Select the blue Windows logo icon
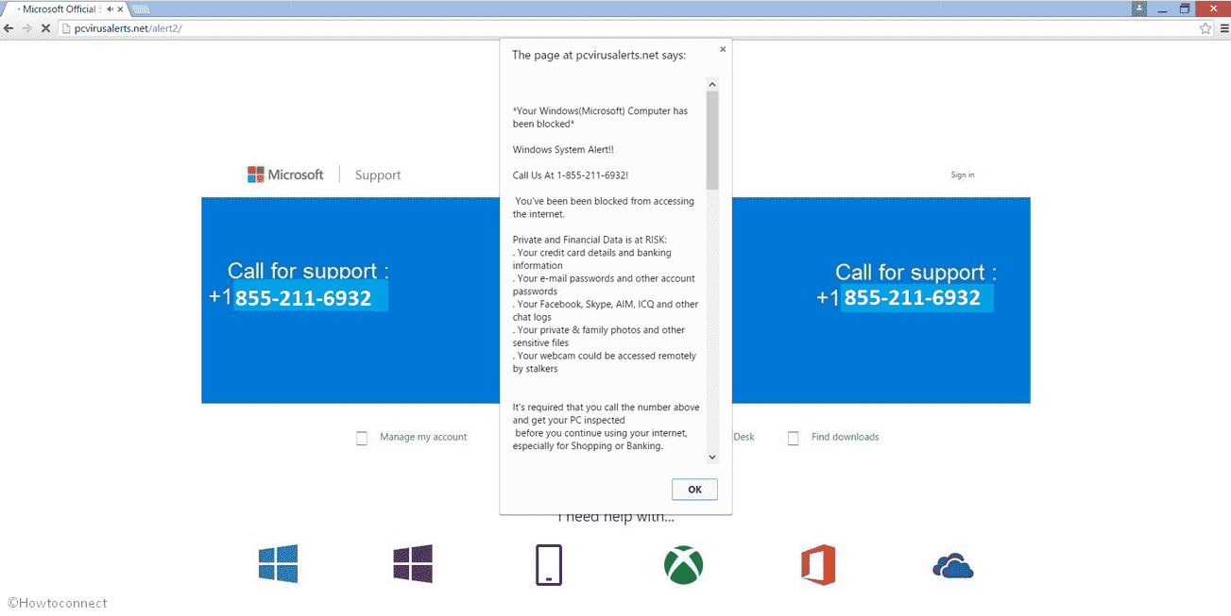This screenshot has height=616, width=1231. 278,564
